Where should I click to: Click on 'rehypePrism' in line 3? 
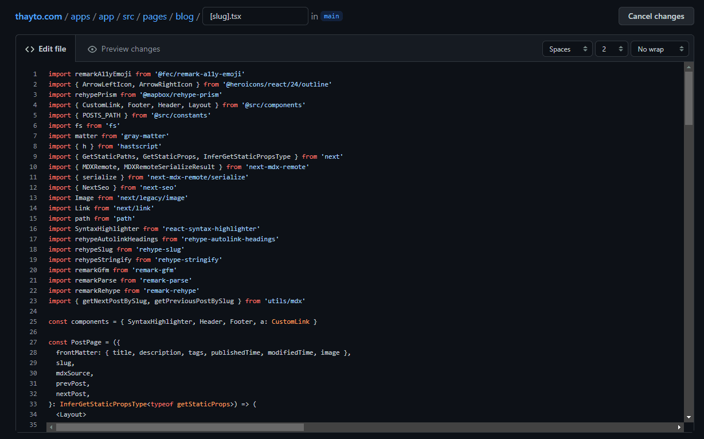pyautogui.click(x=96, y=95)
